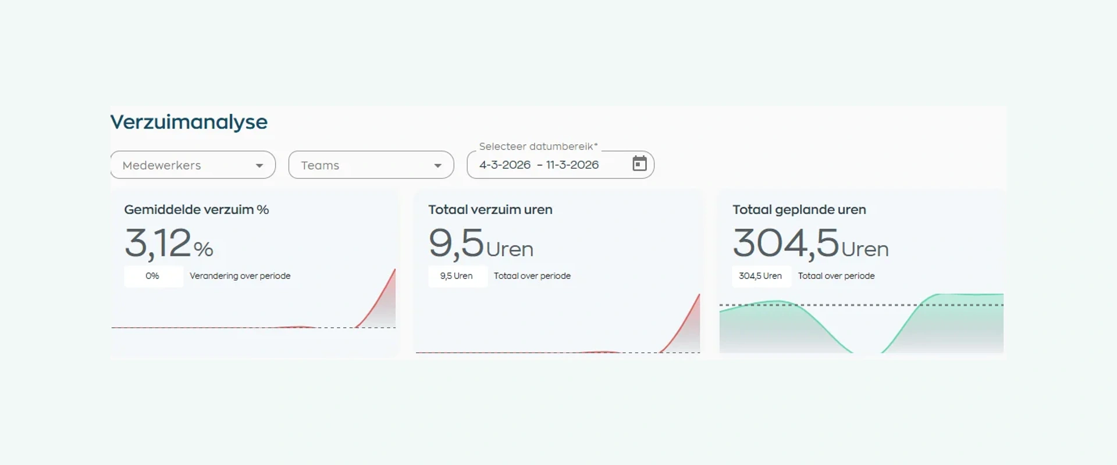Click the date range 4-3-2026 - 11-3-2026 field
The height and width of the screenshot is (465, 1117).
click(x=560, y=164)
